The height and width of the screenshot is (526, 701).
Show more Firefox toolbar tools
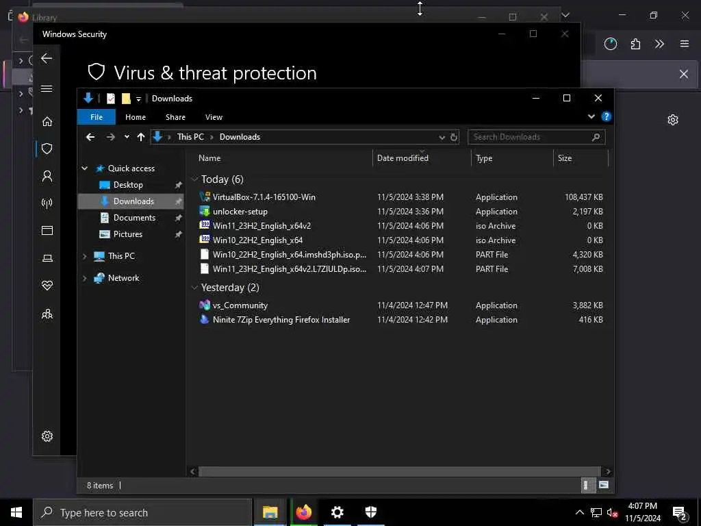tap(659, 44)
